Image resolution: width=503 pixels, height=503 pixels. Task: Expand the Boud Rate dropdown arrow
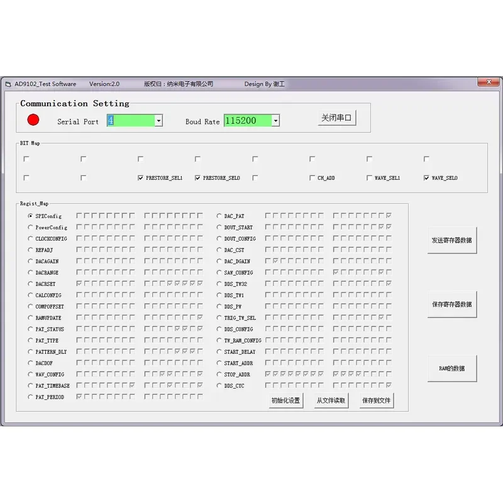coord(275,121)
